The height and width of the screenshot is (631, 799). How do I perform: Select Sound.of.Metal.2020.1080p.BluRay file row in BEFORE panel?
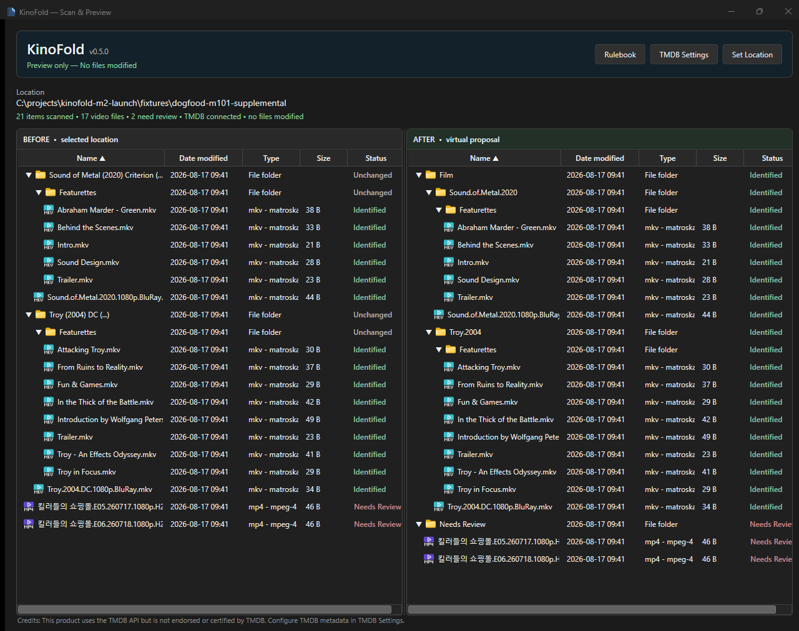coord(210,297)
